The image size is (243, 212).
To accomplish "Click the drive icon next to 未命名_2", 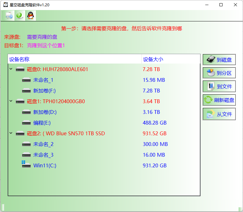I will coord(26,144).
